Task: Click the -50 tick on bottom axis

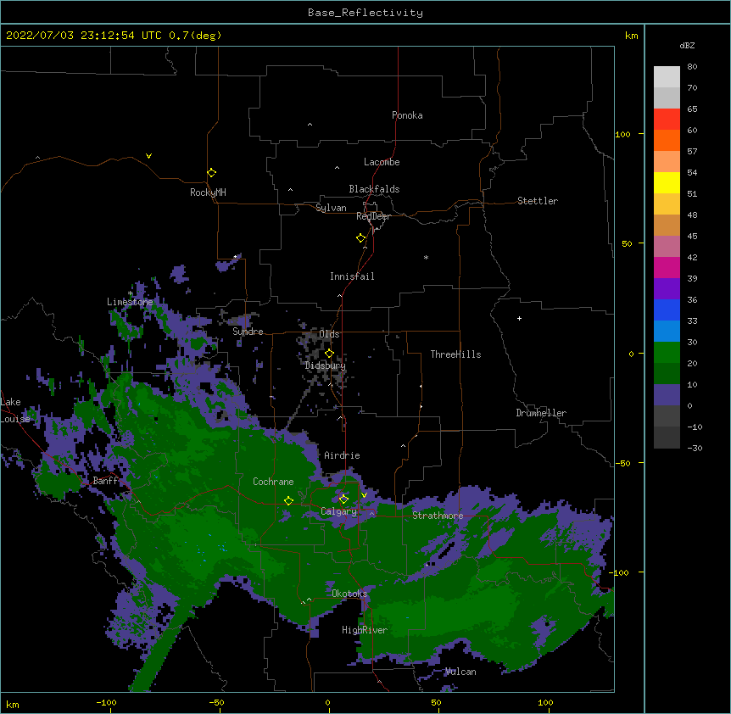Action: tap(217, 702)
